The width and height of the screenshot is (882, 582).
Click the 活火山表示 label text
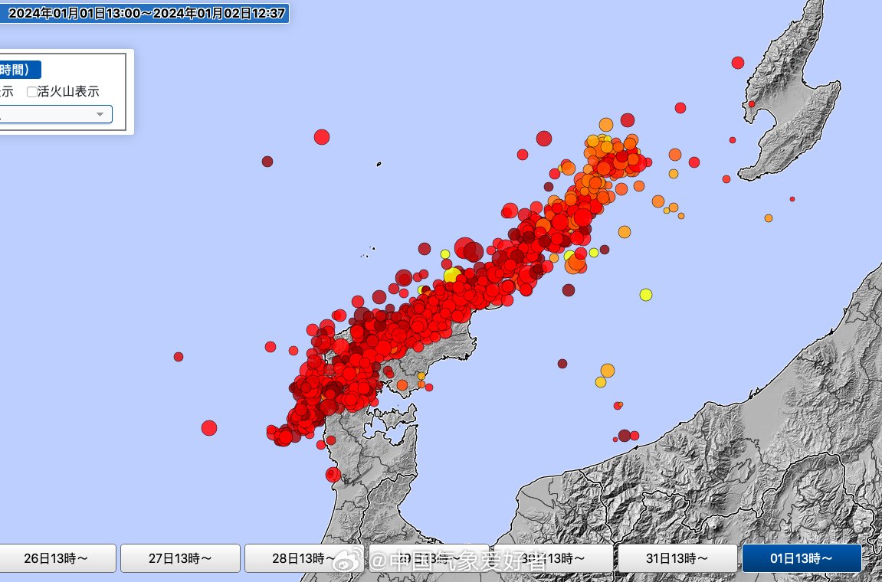click(x=68, y=92)
